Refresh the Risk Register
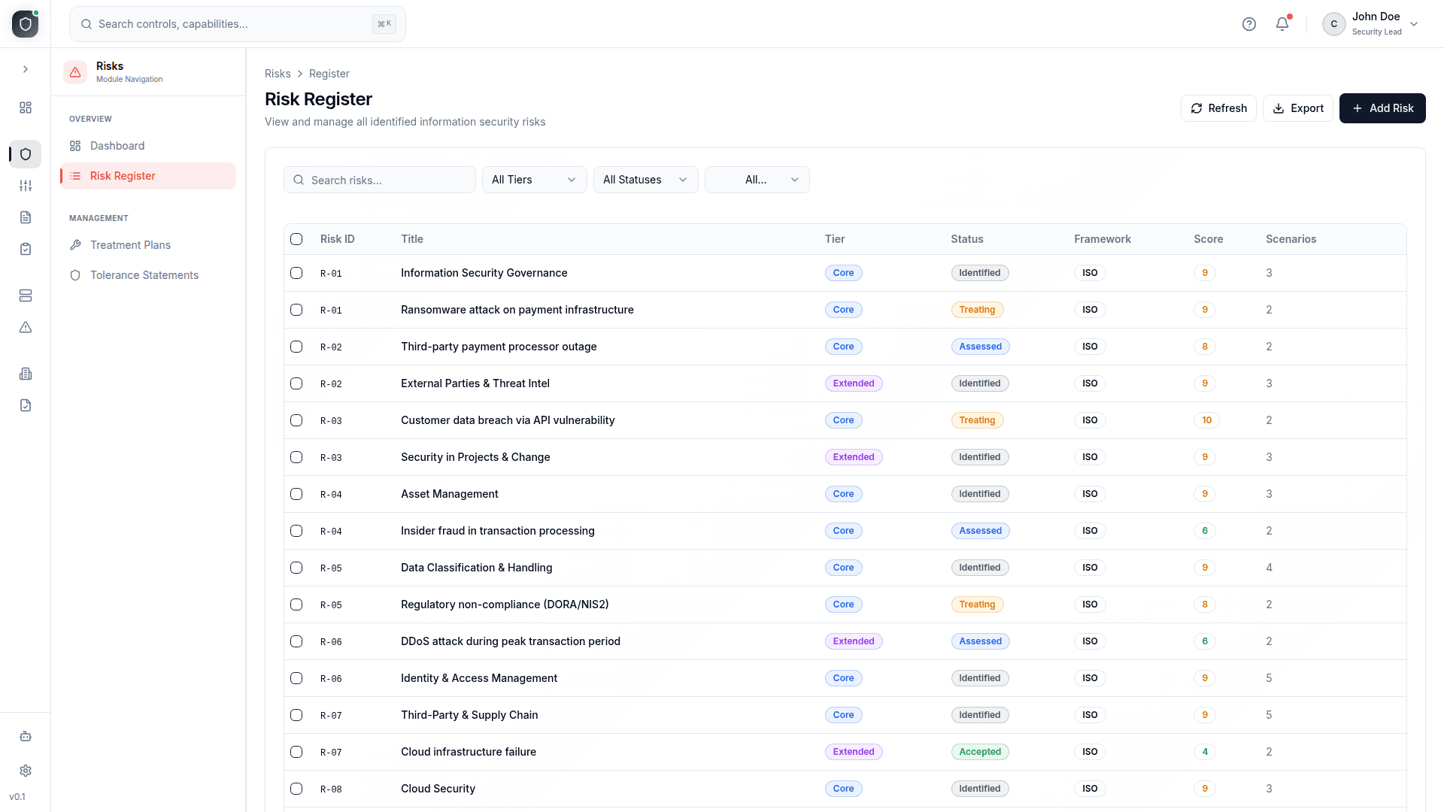 pyautogui.click(x=1218, y=108)
